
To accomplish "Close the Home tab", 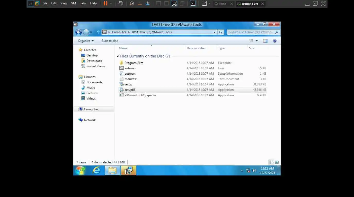I will tap(232, 4).
